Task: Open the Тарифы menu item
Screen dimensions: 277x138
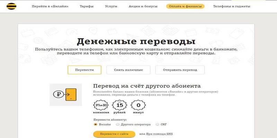Action: coord(86,7)
